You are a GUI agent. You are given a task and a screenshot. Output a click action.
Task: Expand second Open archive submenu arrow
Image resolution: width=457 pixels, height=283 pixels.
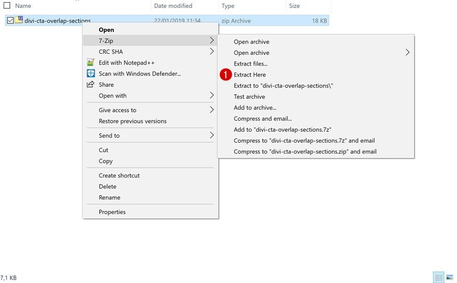407,53
